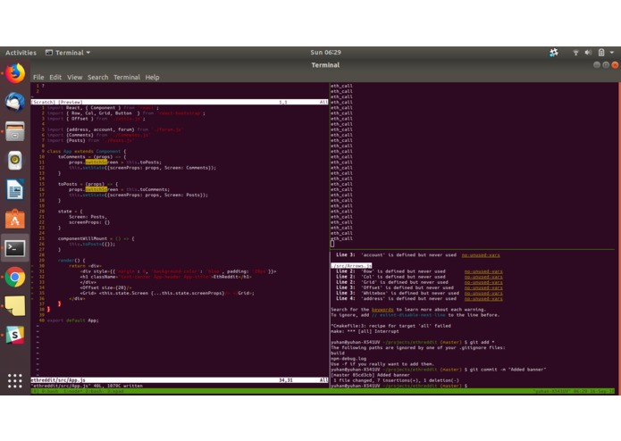Open Ubuntu Software from the dock
This screenshot has height=441, width=621.
(x=15, y=219)
